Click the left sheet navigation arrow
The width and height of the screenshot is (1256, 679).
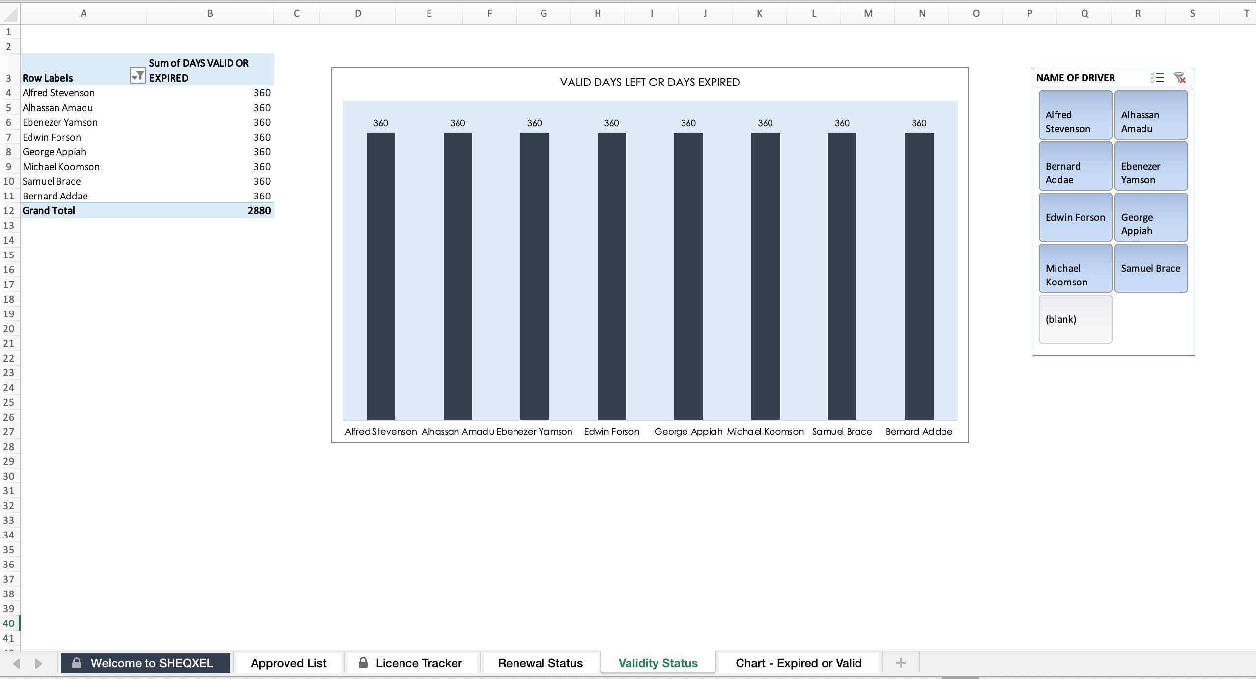coord(17,662)
